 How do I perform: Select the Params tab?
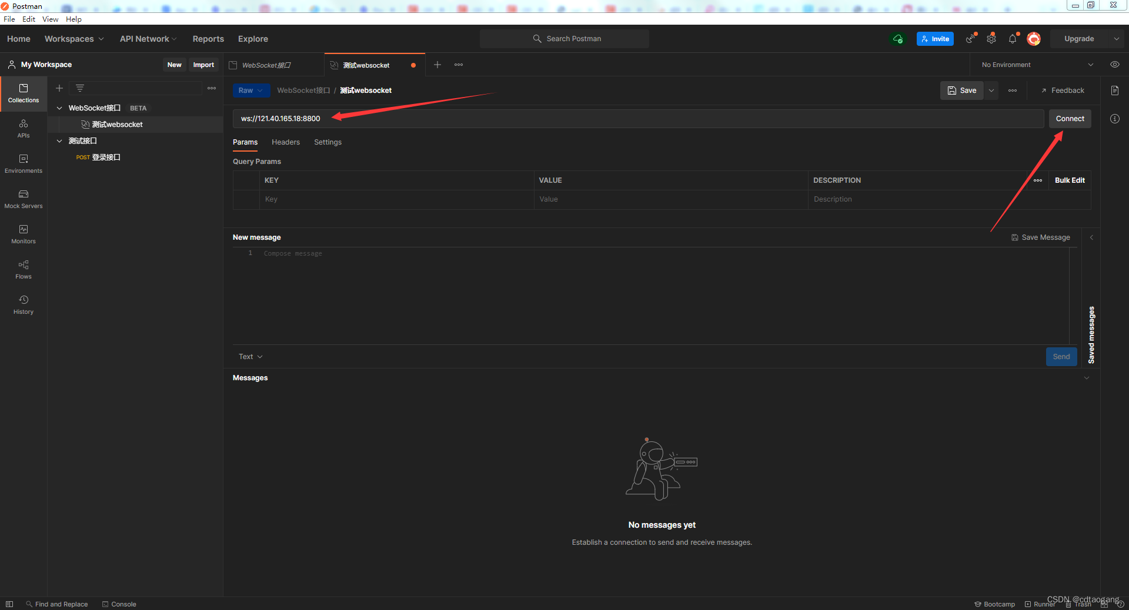point(245,142)
